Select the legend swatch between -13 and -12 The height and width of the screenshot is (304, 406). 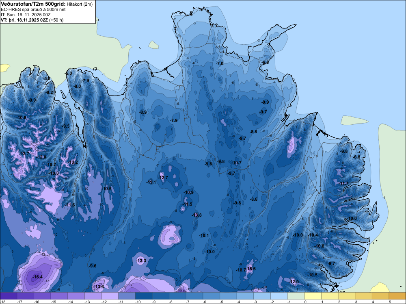point(93,296)
